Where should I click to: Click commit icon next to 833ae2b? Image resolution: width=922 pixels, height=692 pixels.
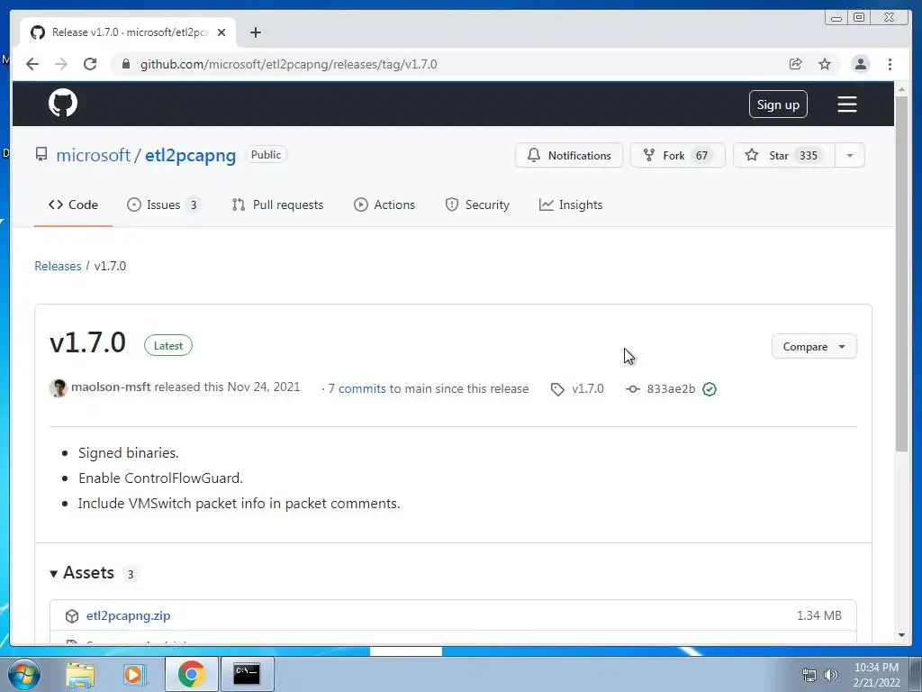click(633, 389)
